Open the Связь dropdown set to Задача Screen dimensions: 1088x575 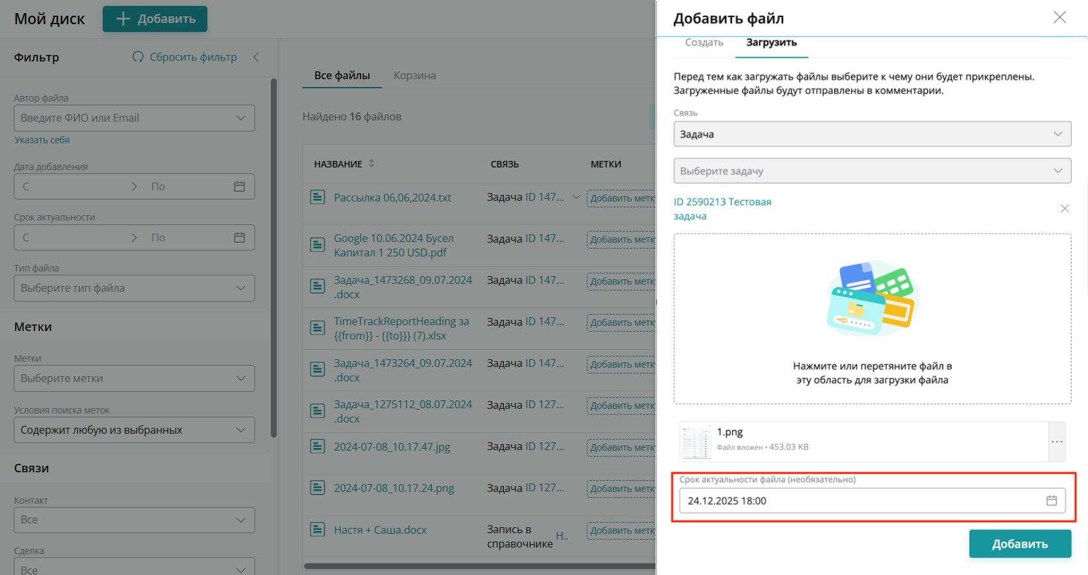pos(872,134)
